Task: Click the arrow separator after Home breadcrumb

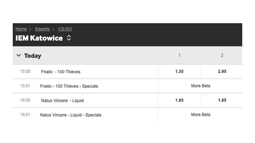Action: coord(30,29)
